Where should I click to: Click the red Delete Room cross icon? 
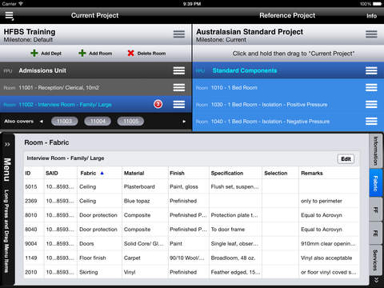point(130,53)
